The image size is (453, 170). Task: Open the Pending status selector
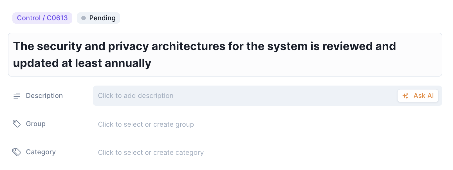[x=98, y=18]
